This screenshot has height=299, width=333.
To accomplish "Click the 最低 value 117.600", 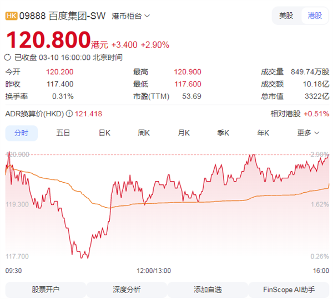I will [188, 84].
